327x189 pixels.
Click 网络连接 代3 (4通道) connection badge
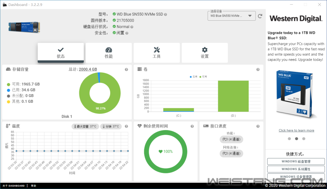pos(231,153)
